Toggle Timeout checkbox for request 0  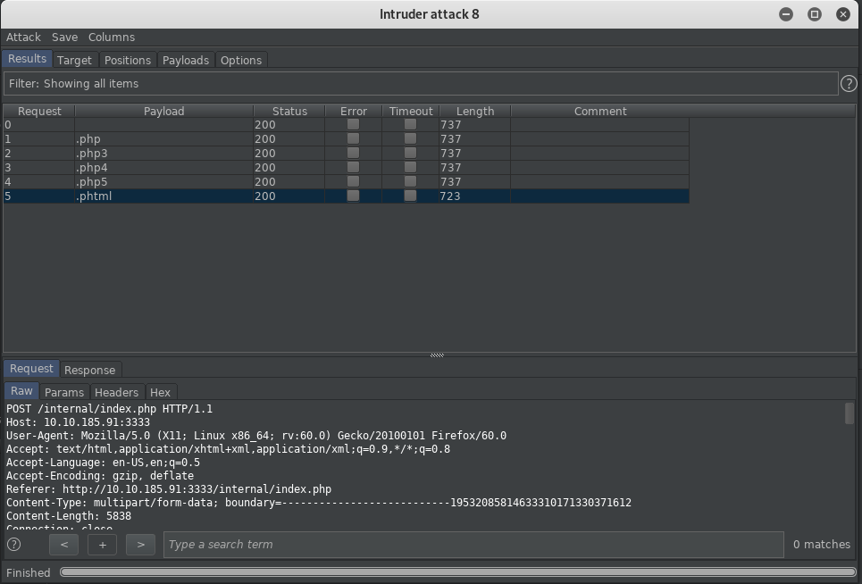pyautogui.click(x=410, y=125)
